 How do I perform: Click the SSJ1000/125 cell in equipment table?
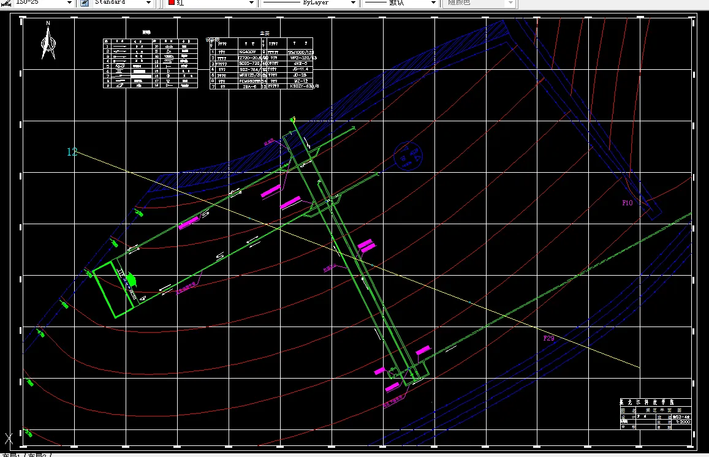pyautogui.click(x=301, y=53)
